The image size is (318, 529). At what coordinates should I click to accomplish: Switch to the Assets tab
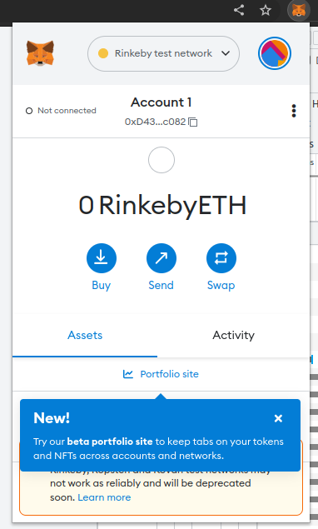point(85,336)
